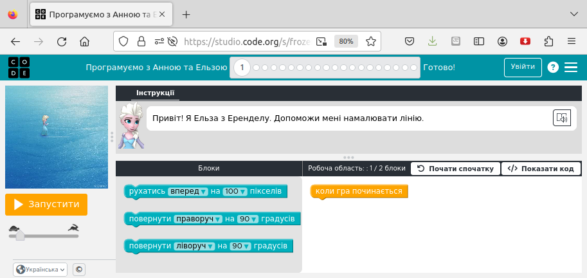Bookmark this page with star icon
The height and width of the screenshot is (278, 587).
(370, 41)
